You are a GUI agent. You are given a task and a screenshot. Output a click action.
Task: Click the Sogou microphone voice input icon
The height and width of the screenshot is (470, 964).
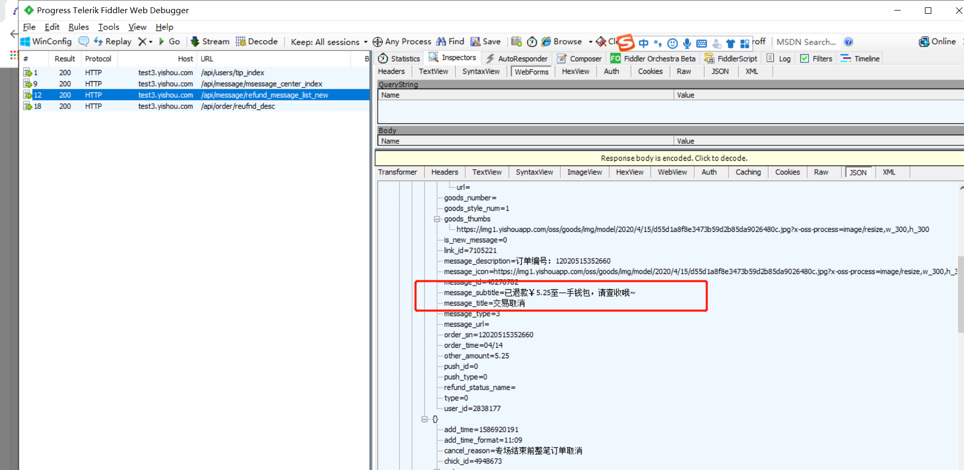tap(687, 43)
